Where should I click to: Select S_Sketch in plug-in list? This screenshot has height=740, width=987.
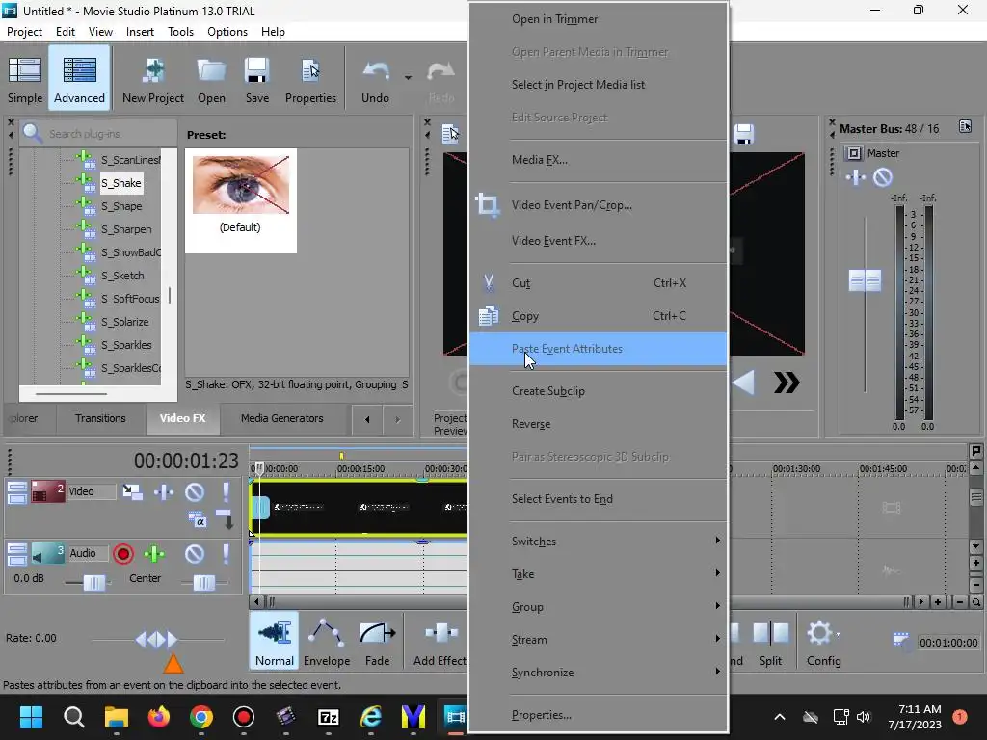(x=122, y=276)
